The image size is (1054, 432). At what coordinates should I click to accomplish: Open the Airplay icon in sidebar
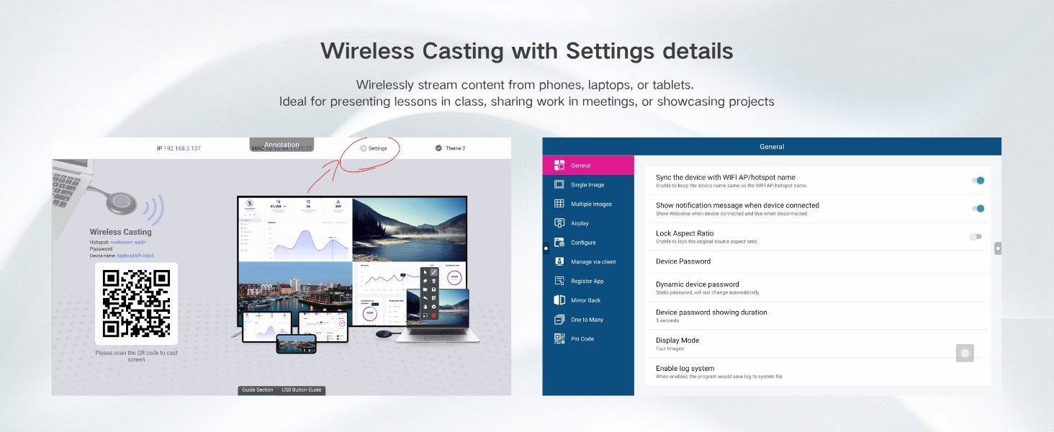[559, 223]
